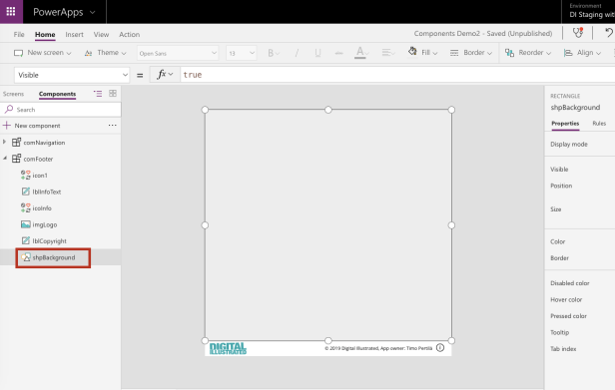The image size is (615, 390).
Task: Open the Open Sans font dropdown
Action: 178,53
